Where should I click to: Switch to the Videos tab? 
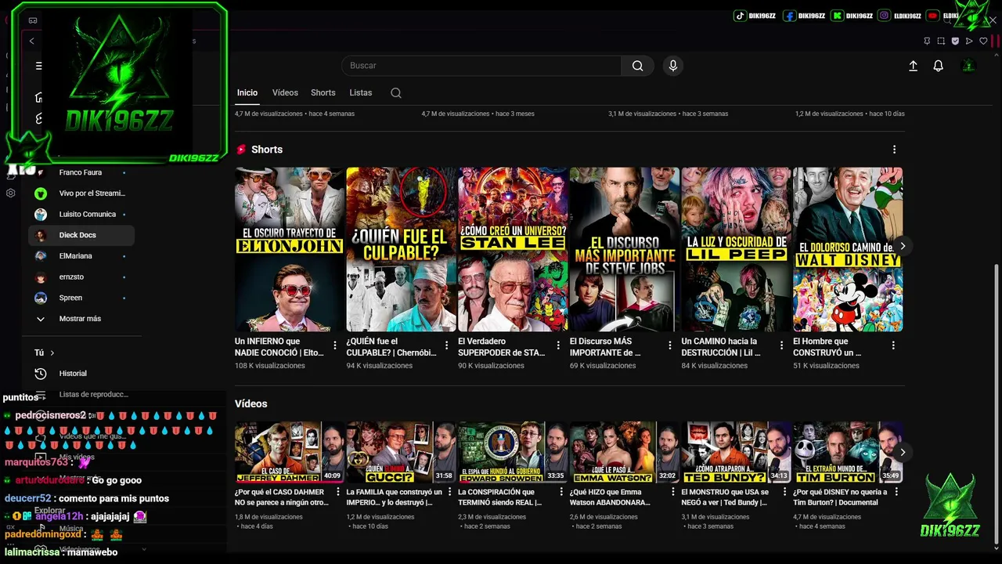tap(285, 92)
